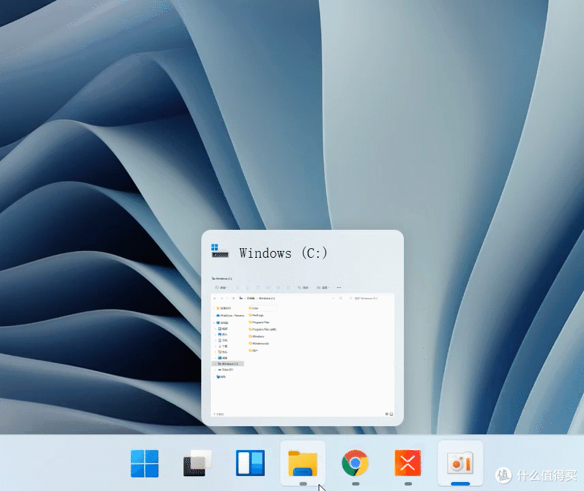Select OneDrive entry in preview sidebar
584x491 pixels.
point(229,315)
